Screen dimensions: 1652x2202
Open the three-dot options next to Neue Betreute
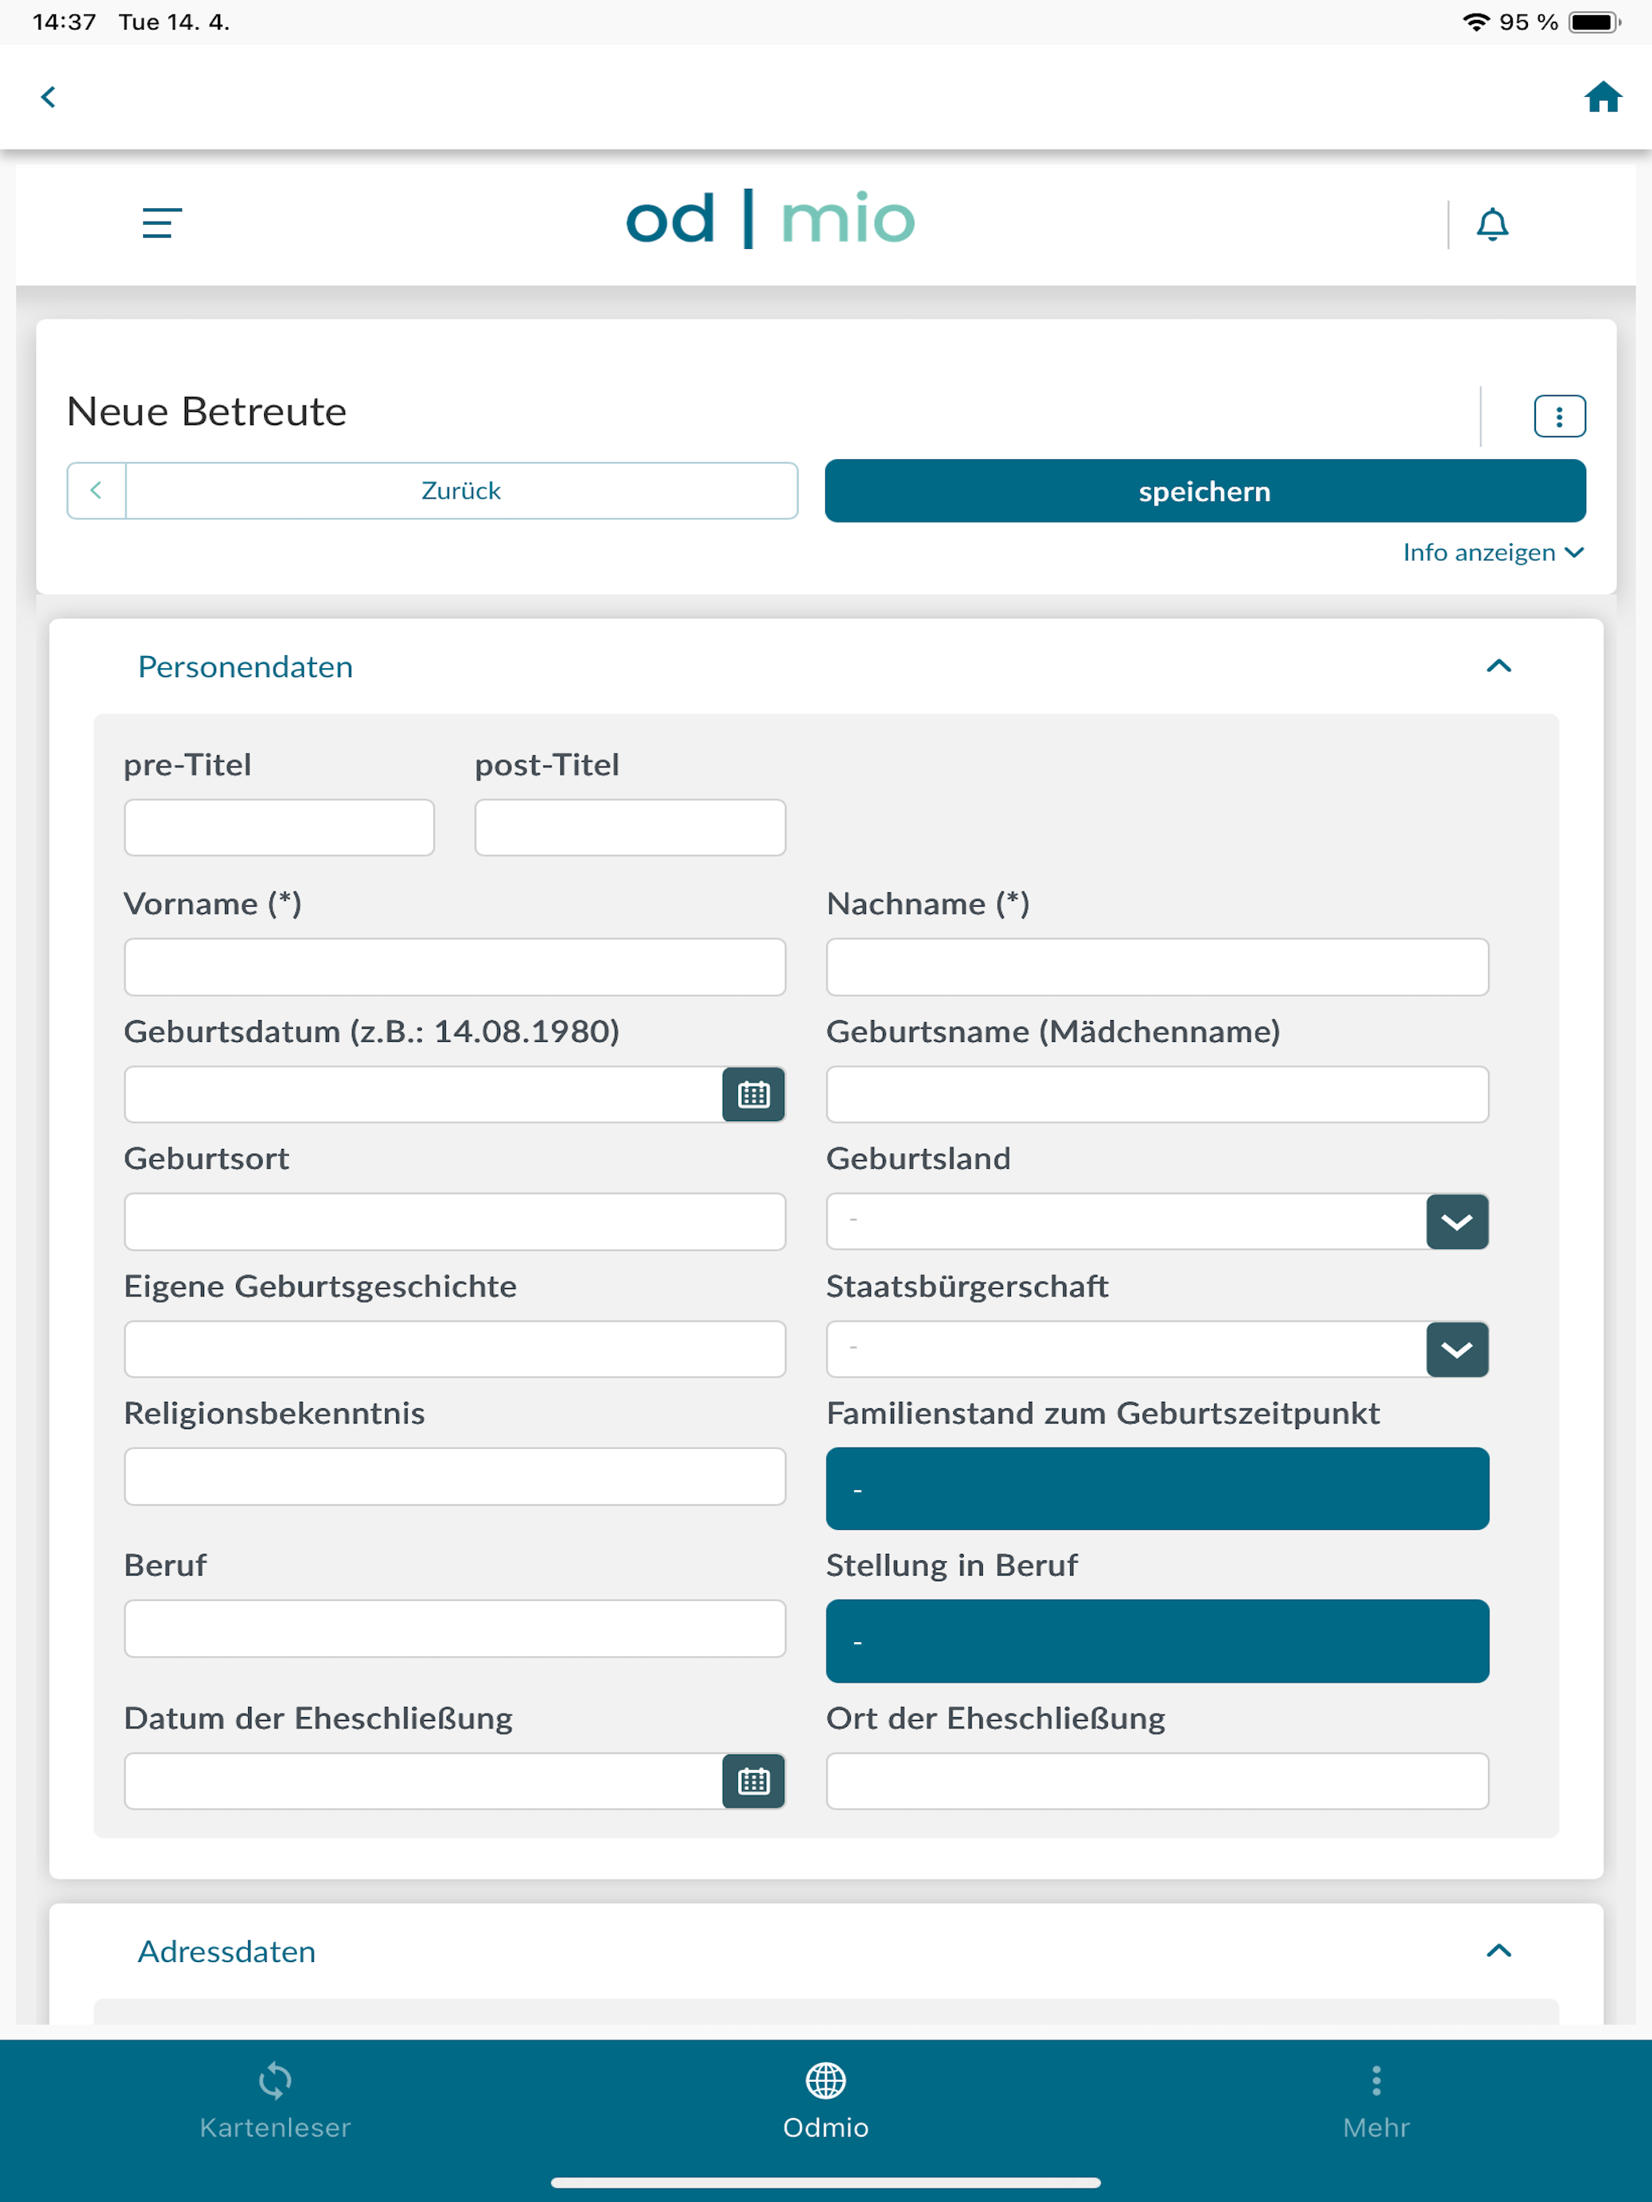click(1558, 416)
